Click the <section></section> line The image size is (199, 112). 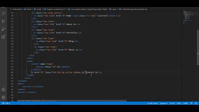click(33, 86)
